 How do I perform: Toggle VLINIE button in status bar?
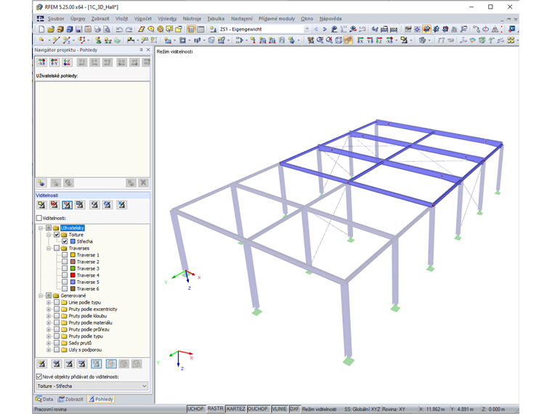coord(279,409)
